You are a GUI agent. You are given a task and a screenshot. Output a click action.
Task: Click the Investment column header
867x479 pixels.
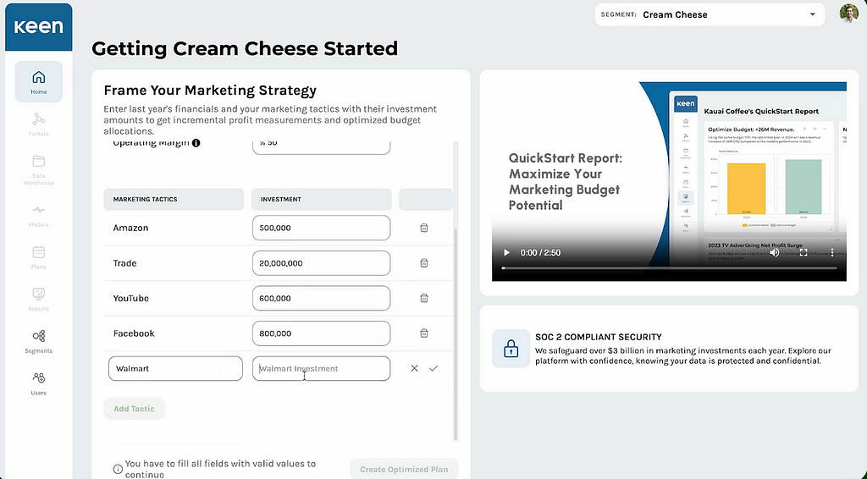pos(321,200)
